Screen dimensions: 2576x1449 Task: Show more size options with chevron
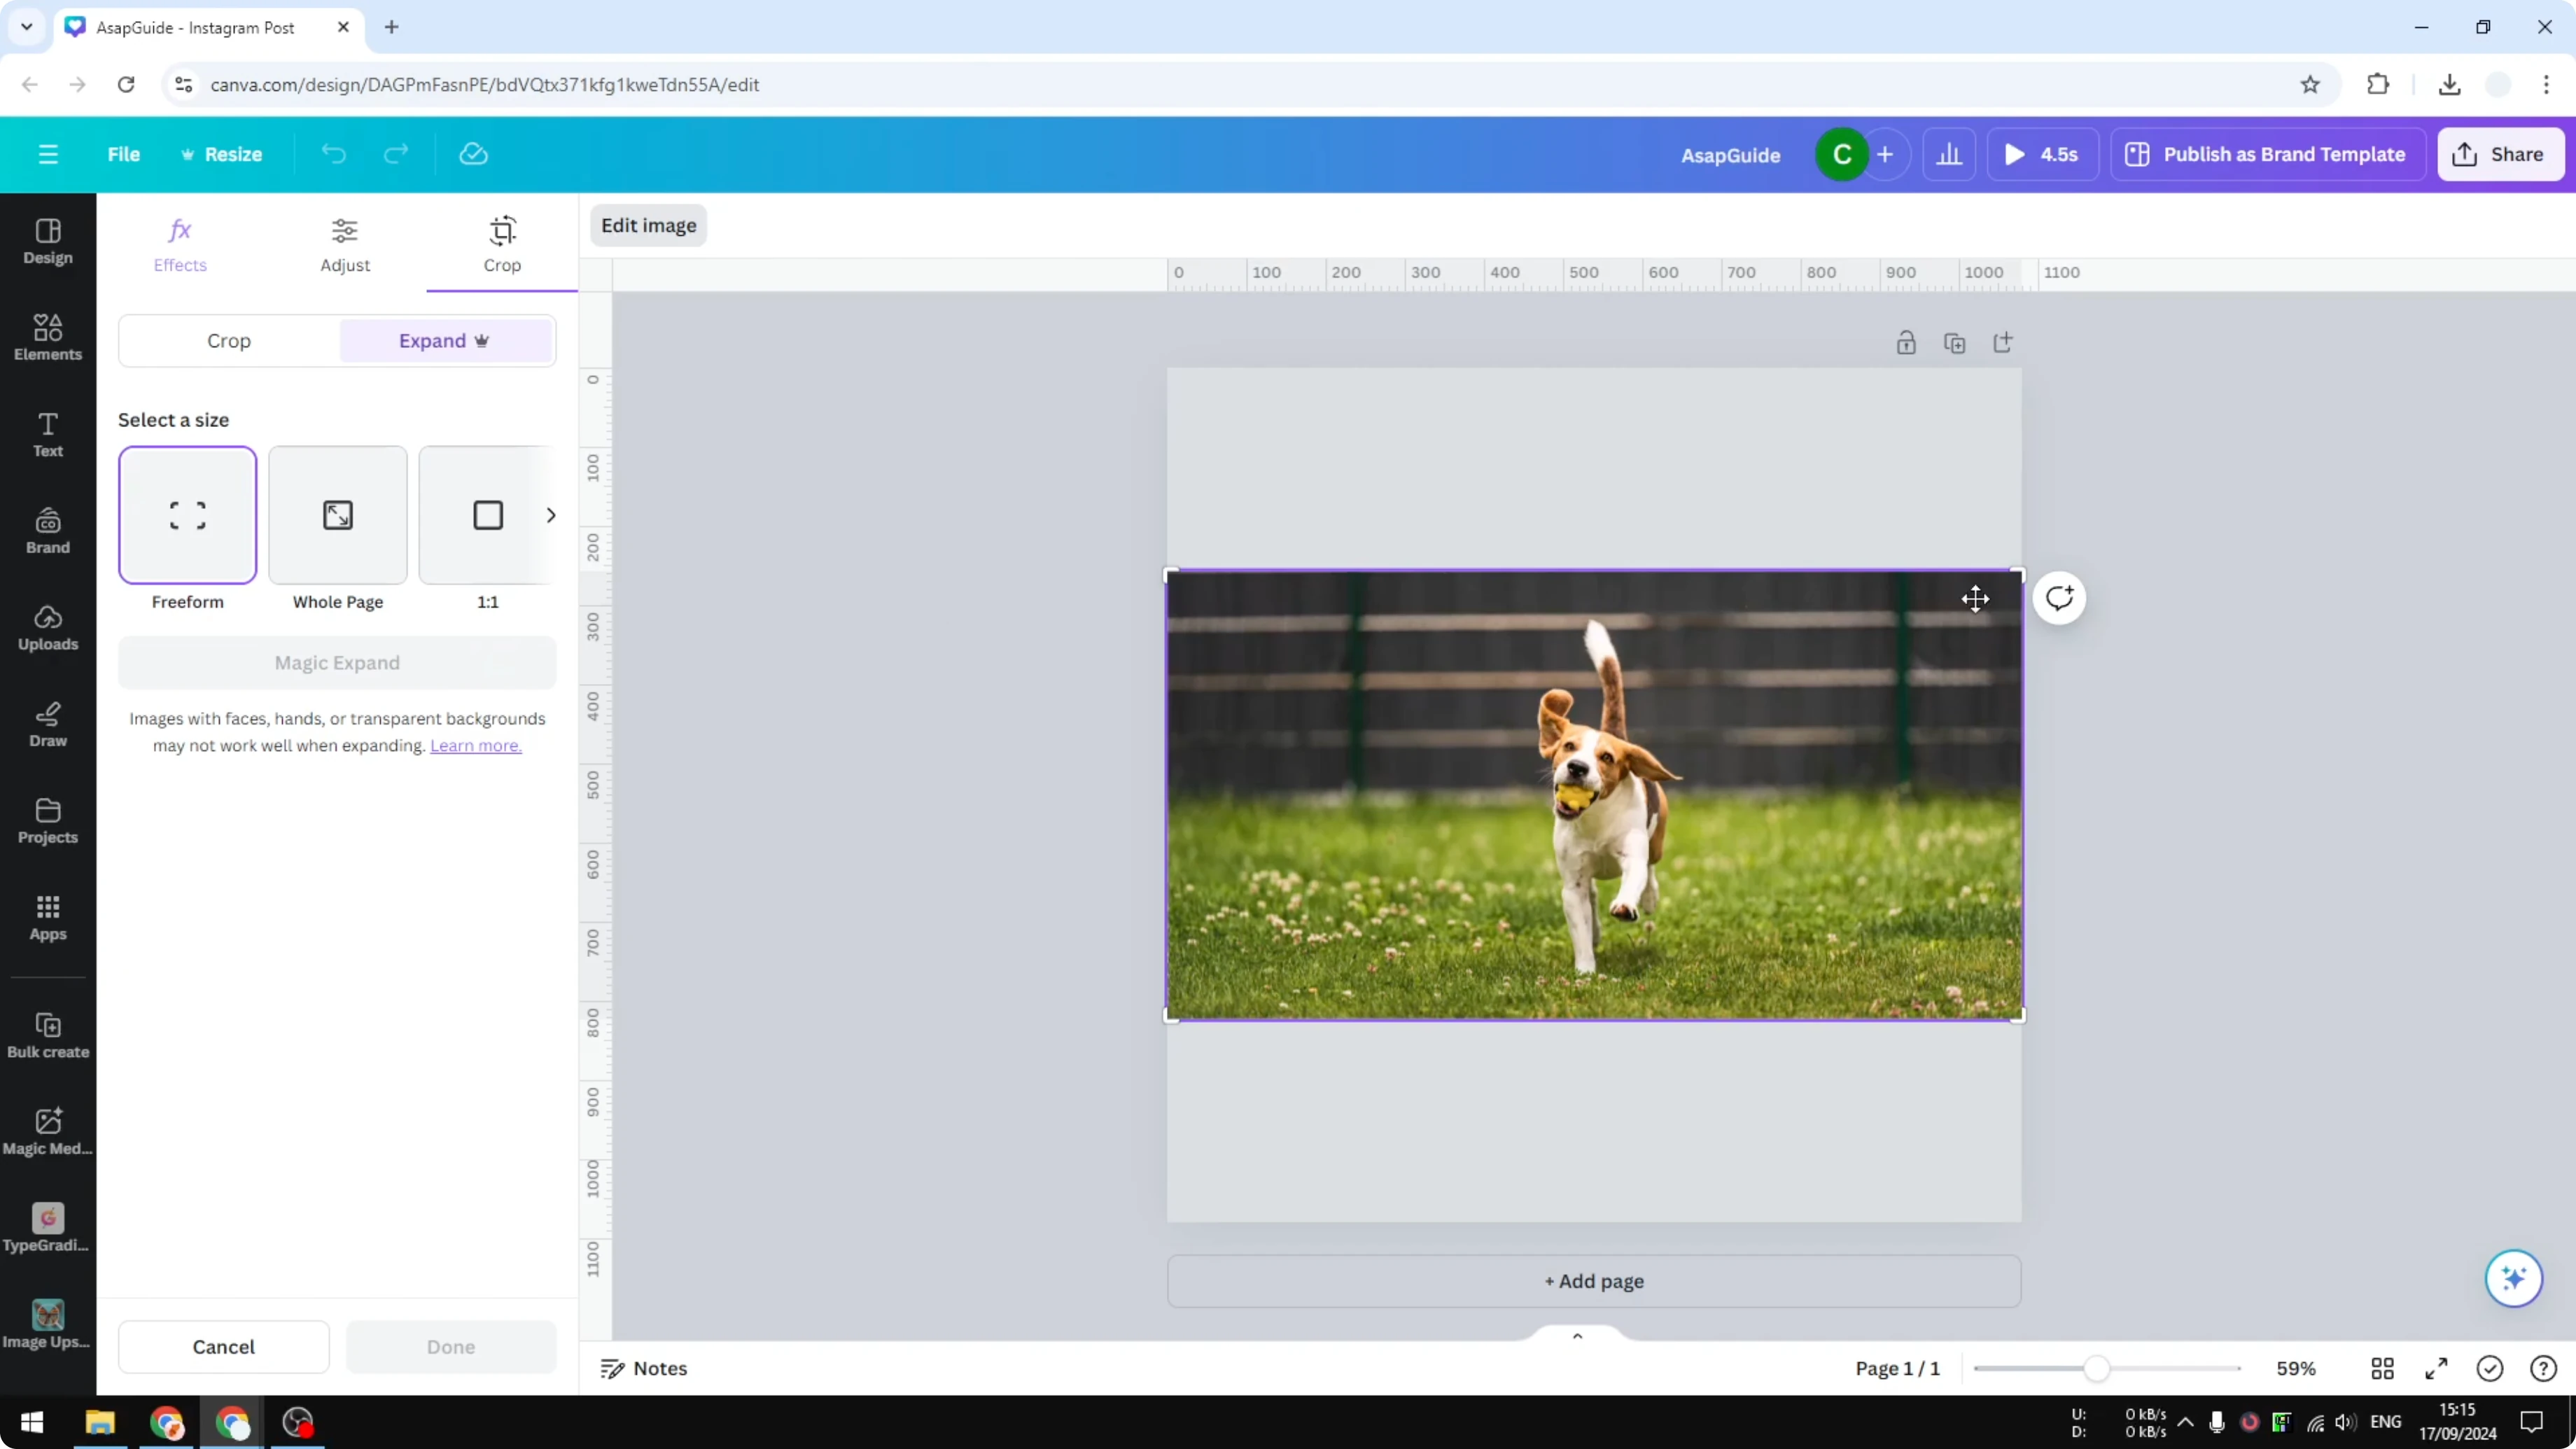550,515
